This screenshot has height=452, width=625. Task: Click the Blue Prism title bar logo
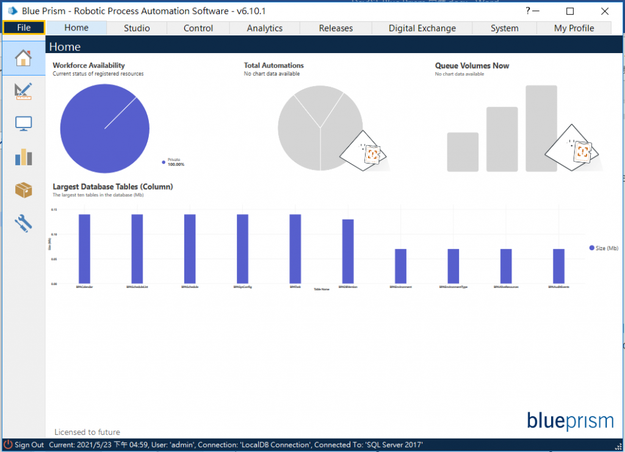coord(13,11)
